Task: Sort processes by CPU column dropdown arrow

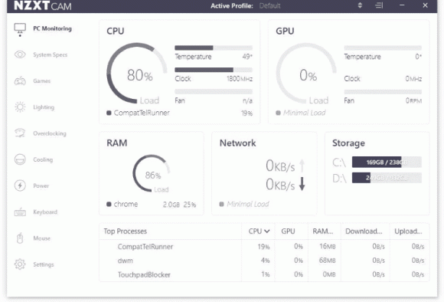Action: coord(266,231)
